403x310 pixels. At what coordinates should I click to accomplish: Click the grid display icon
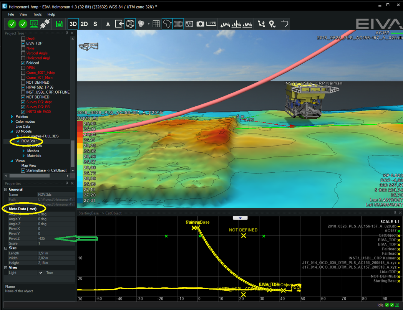[156, 24]
